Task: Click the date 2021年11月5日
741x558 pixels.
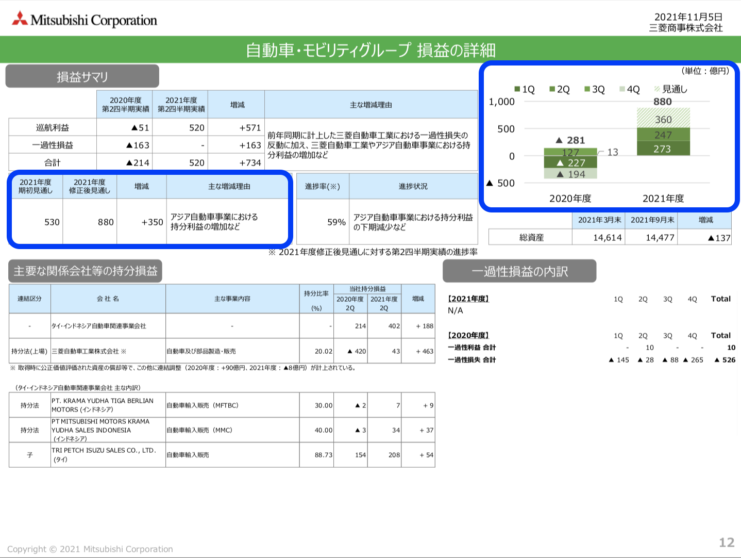Action: [x=688, y=17]
